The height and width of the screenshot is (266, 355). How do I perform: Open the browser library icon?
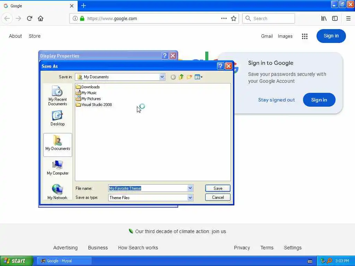click(324, 18)
